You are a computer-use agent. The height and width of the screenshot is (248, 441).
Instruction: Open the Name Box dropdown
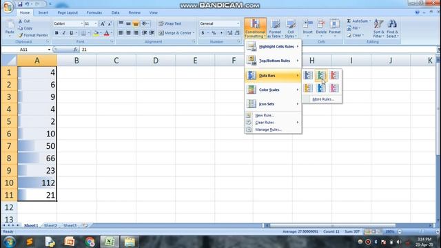click(x=49, y=50)
